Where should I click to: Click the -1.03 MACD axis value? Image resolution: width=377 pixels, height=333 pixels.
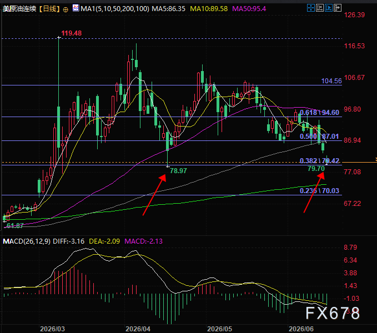pos(351,299)
